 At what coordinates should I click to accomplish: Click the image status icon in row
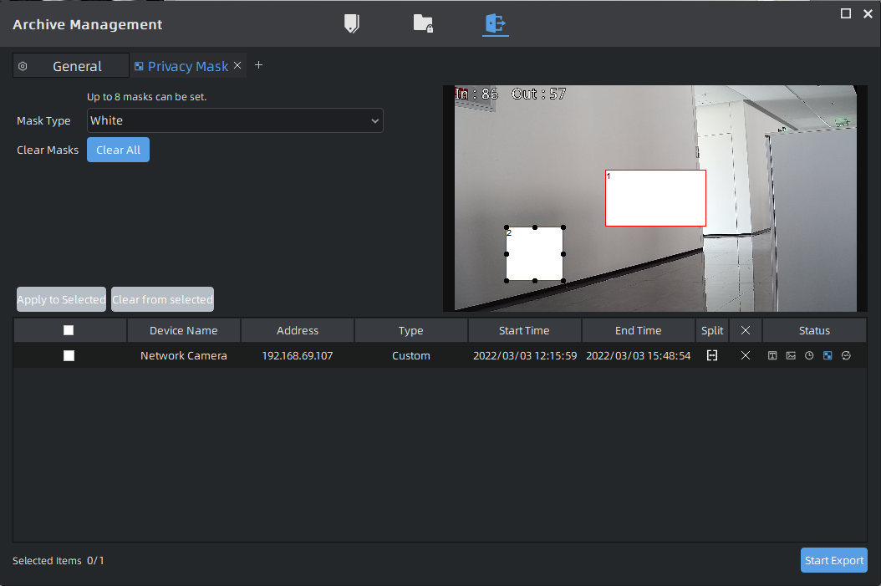click(x=791, y=355)
